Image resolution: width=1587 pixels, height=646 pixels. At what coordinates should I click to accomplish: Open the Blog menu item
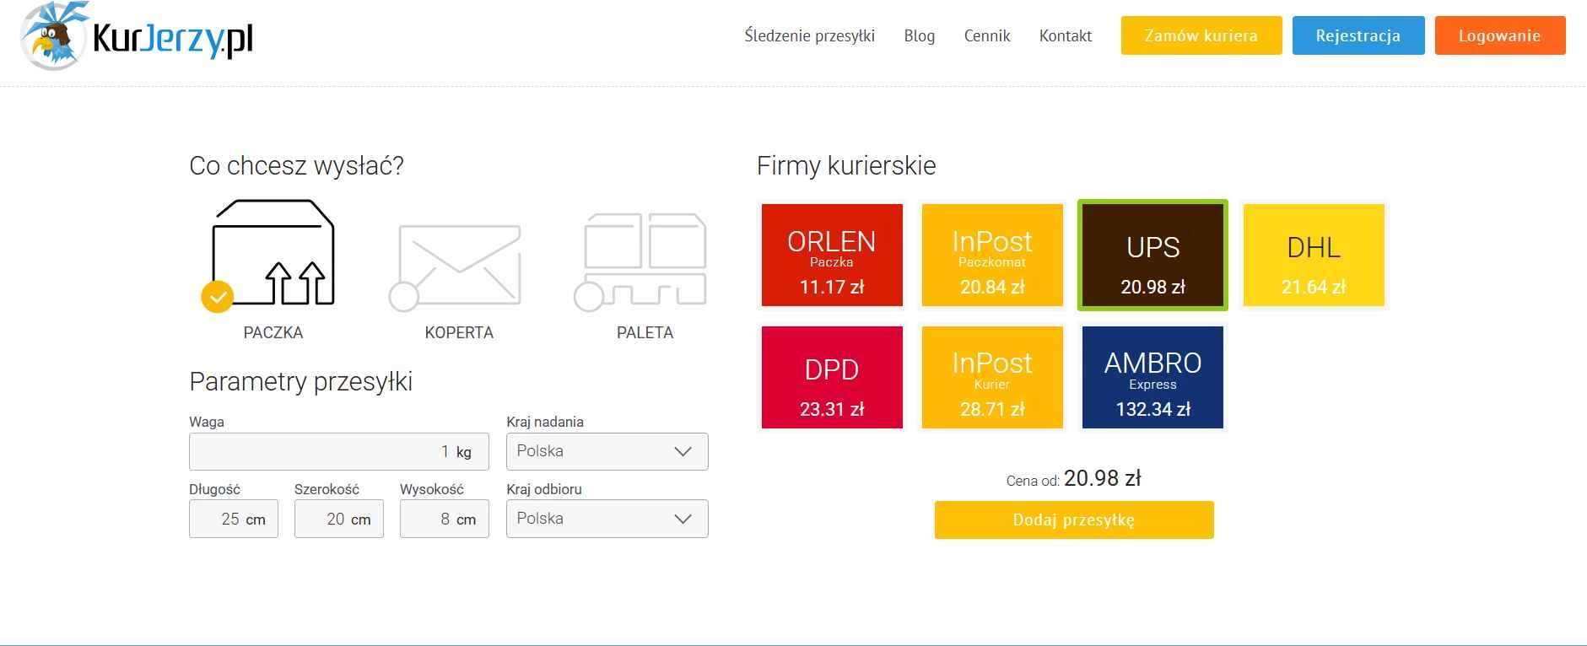(x=920, y=35)
